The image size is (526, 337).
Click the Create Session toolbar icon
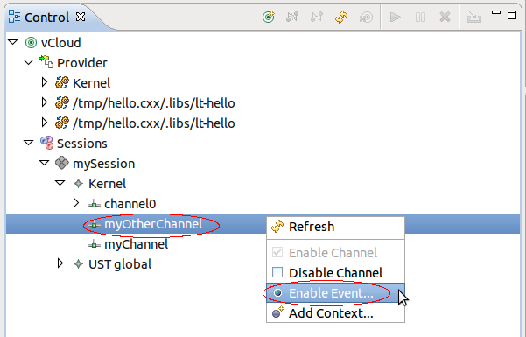click(366, 17)
